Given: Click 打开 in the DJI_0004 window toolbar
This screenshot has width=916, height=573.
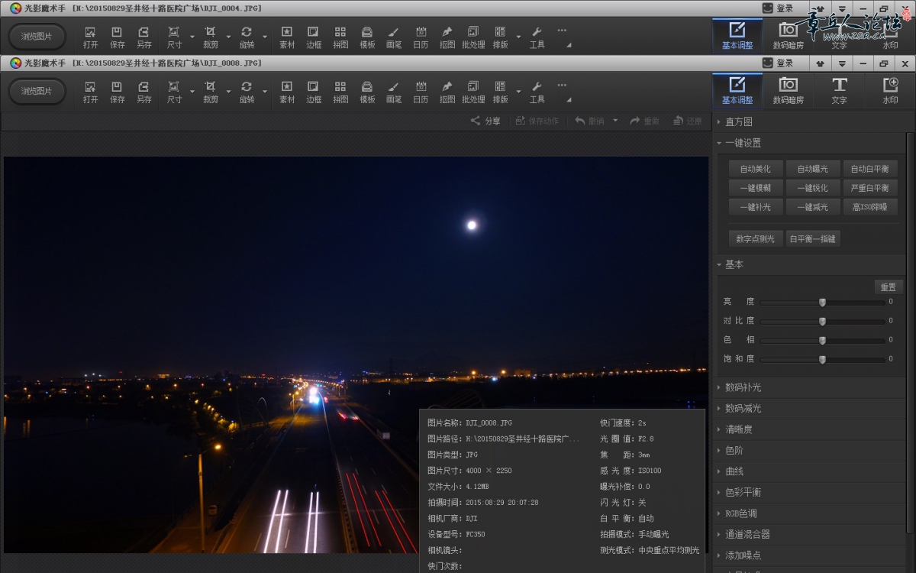Looking at the screenshot, I should 90,37.
